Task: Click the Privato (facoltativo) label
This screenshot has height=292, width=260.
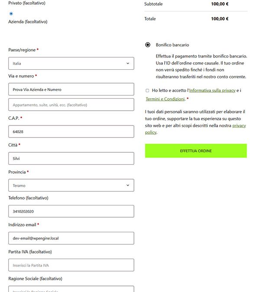Action: [26, 3]
